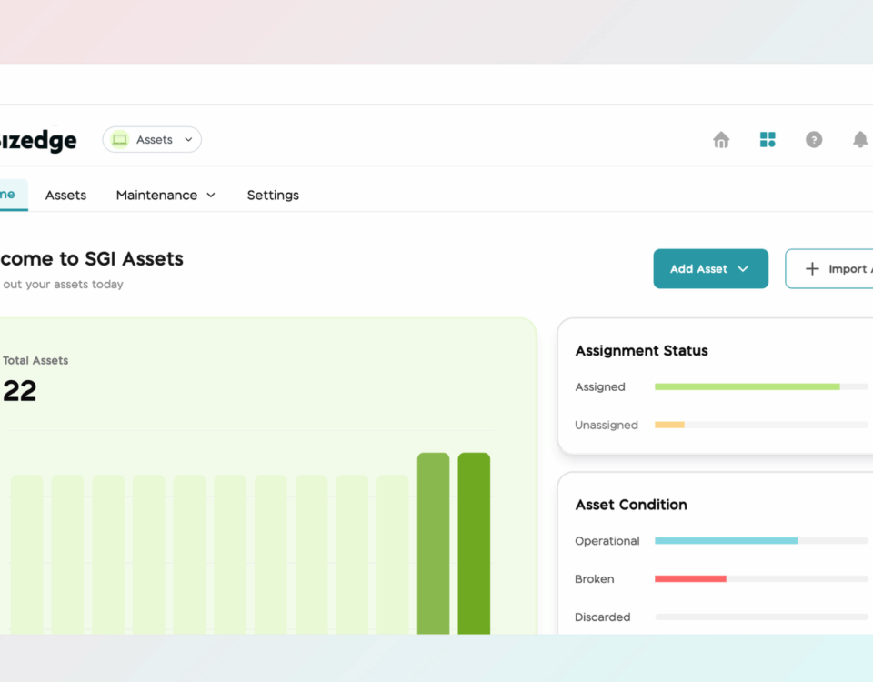Viewport: 873px width, 682px height.
Task: Click the Broken red progress bar
Action: click(690, 579)
